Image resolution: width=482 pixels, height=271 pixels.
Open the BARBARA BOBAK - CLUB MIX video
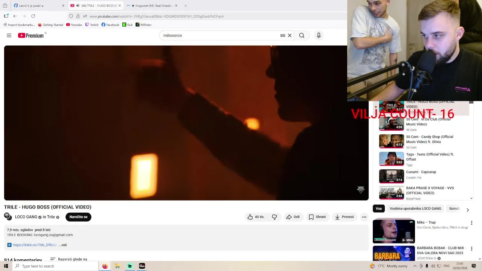(x=420, y=253)
